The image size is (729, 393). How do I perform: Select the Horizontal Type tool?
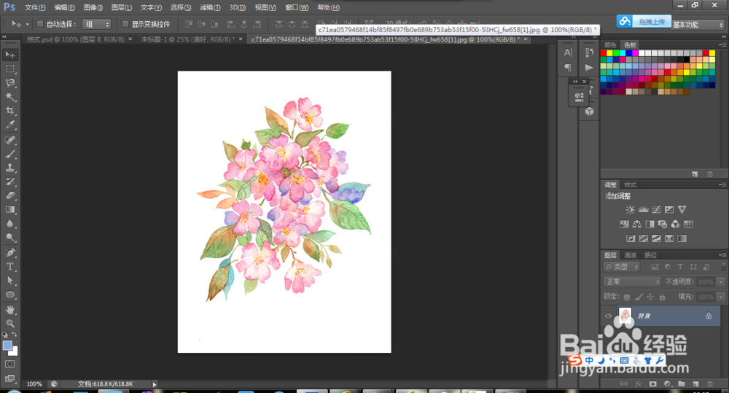(9, 266)
